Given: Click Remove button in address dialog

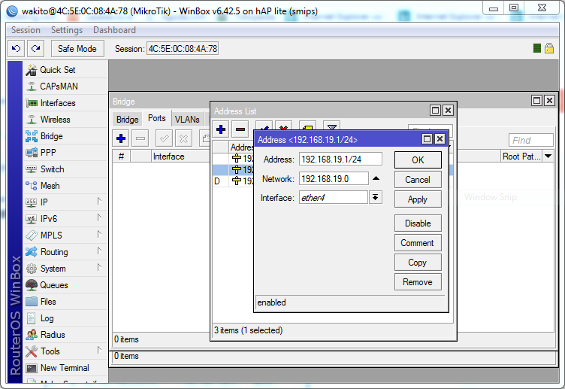Looking at the screenshot, I should click(418, 282).
